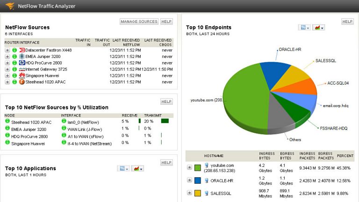Click green status icon beside lan0_0 (NetFlow)
This screenshot has height=202, width=359.
pos(64,121)
